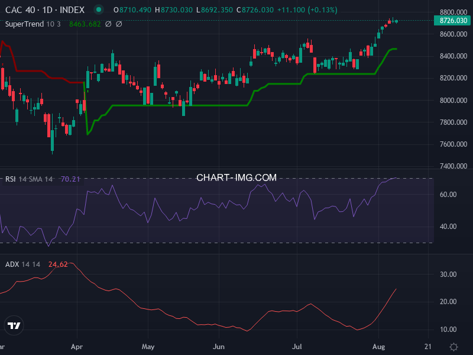Select the CAC 40 · 1D · INDEX title
Viewport: 473px width, 355px height.
tap(45, 10)
